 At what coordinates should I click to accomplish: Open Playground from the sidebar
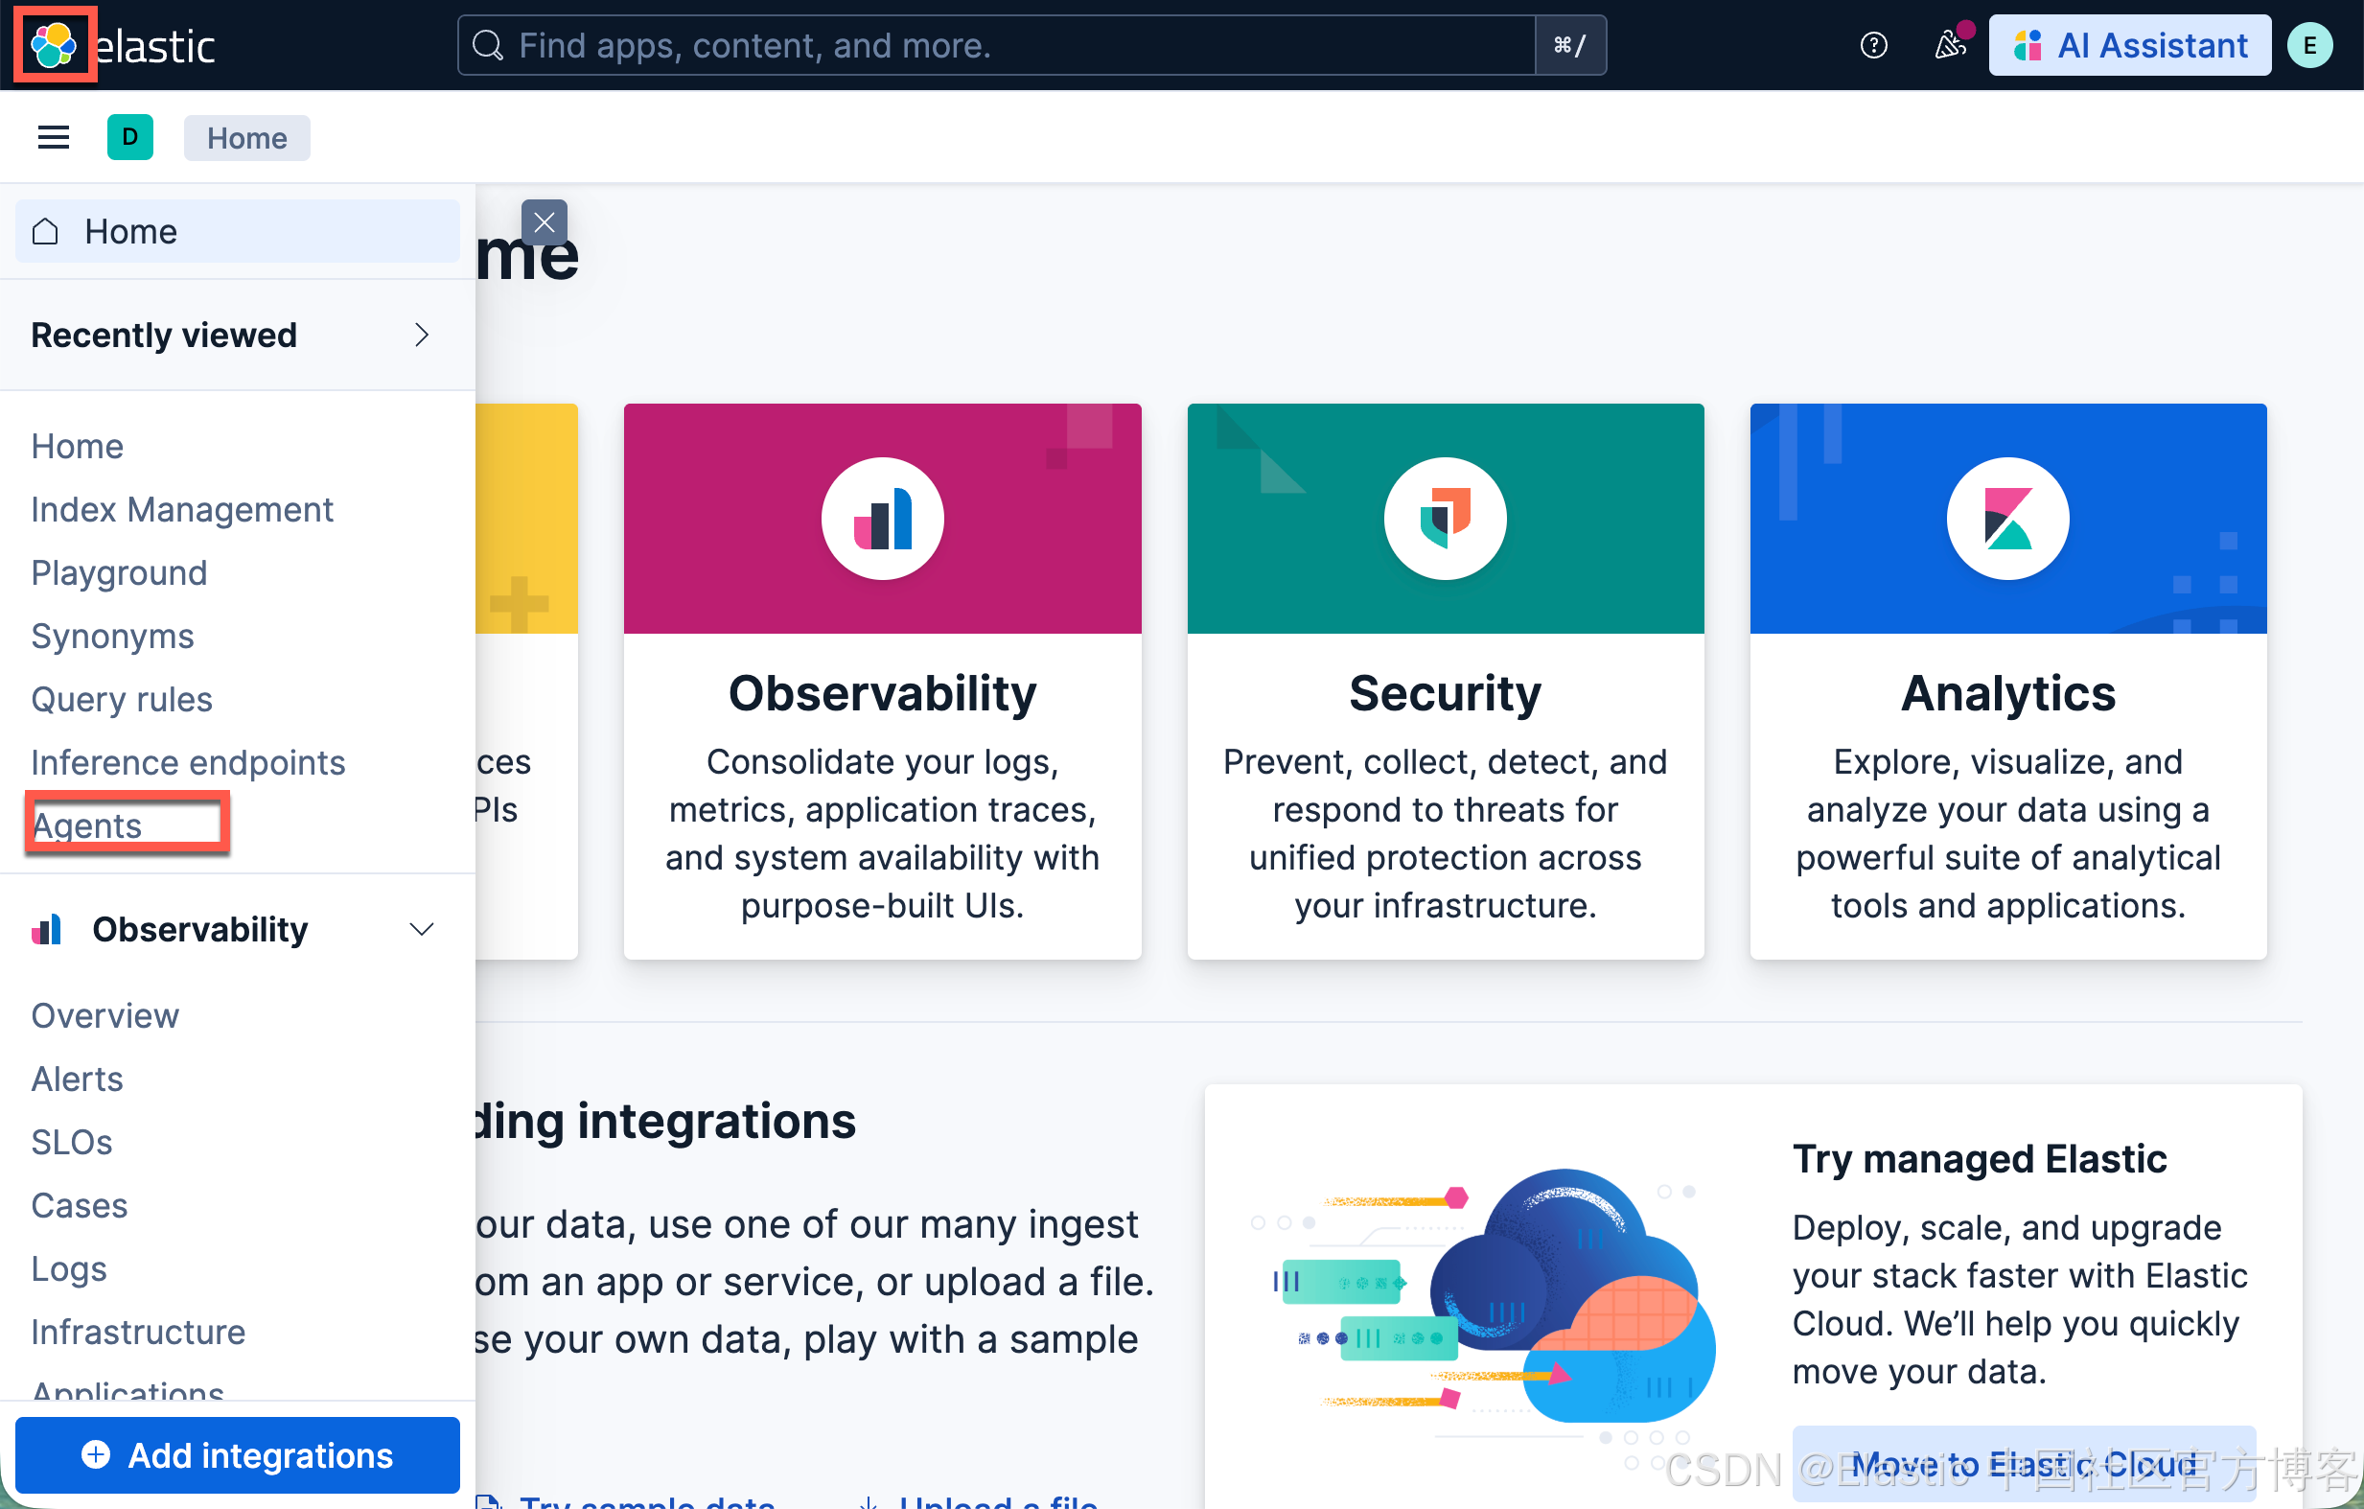point(119,572)
